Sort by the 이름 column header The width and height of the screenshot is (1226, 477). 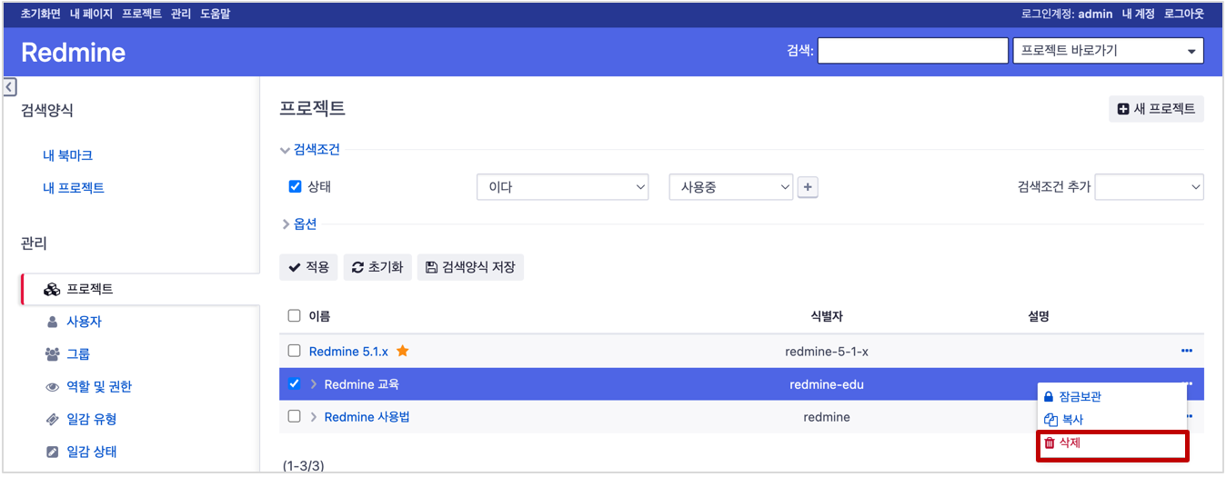pos(319,316)
